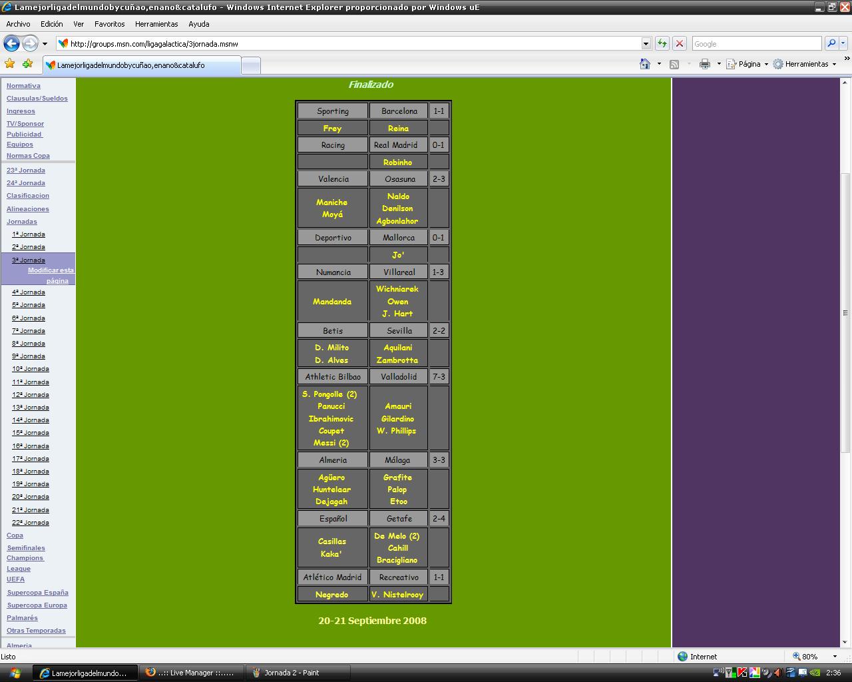Open the Otras Temporadas link
Screen dimensions: 852x682
pos(36,631)
